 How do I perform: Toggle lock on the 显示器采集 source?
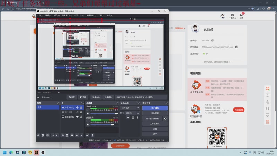tap(81, 116)
